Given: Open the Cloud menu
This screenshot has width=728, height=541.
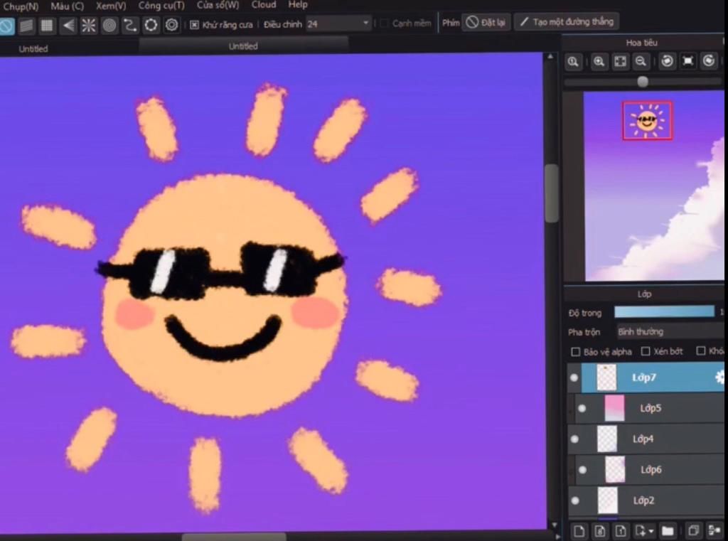Looking at the screenshot, I should coord(263,5).
